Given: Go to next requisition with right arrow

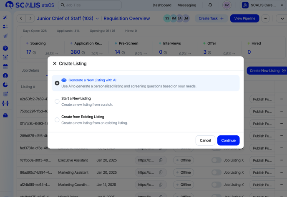Looking at the screenshot, I should point(30,18).
